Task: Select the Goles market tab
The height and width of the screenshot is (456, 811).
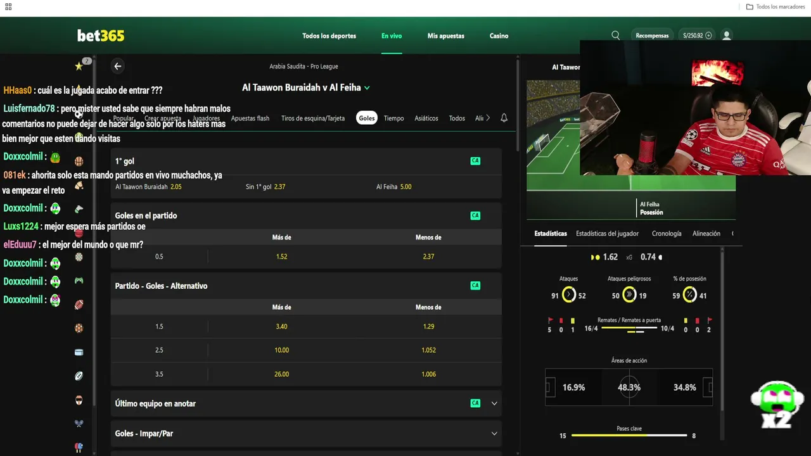Action: [x=367, y=118]
